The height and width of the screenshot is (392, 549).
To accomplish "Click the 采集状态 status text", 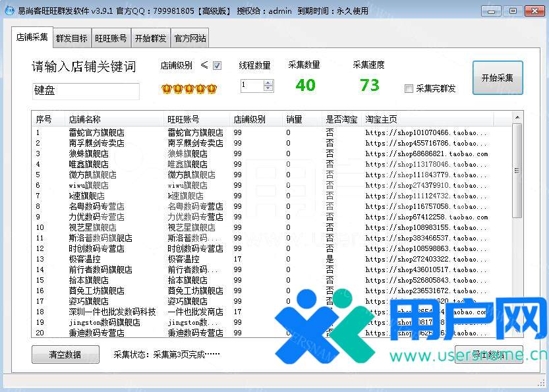I will pyautogui.click(x=167, y=354).
